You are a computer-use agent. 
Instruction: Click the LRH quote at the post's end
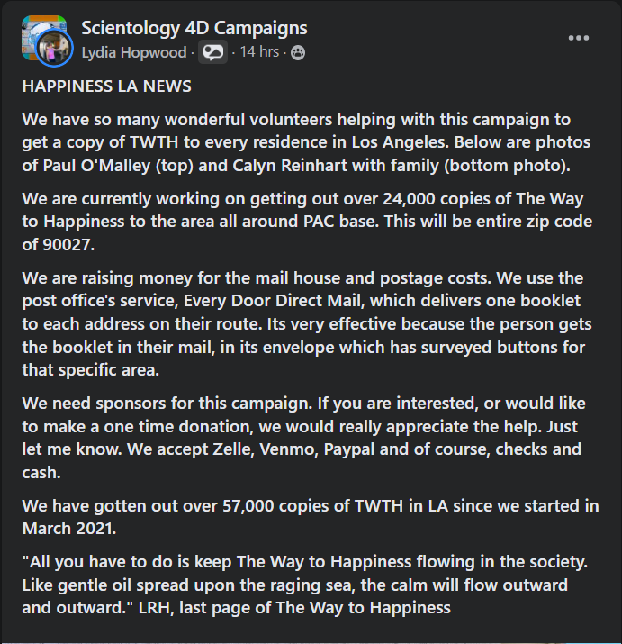(x=306, y=585)
